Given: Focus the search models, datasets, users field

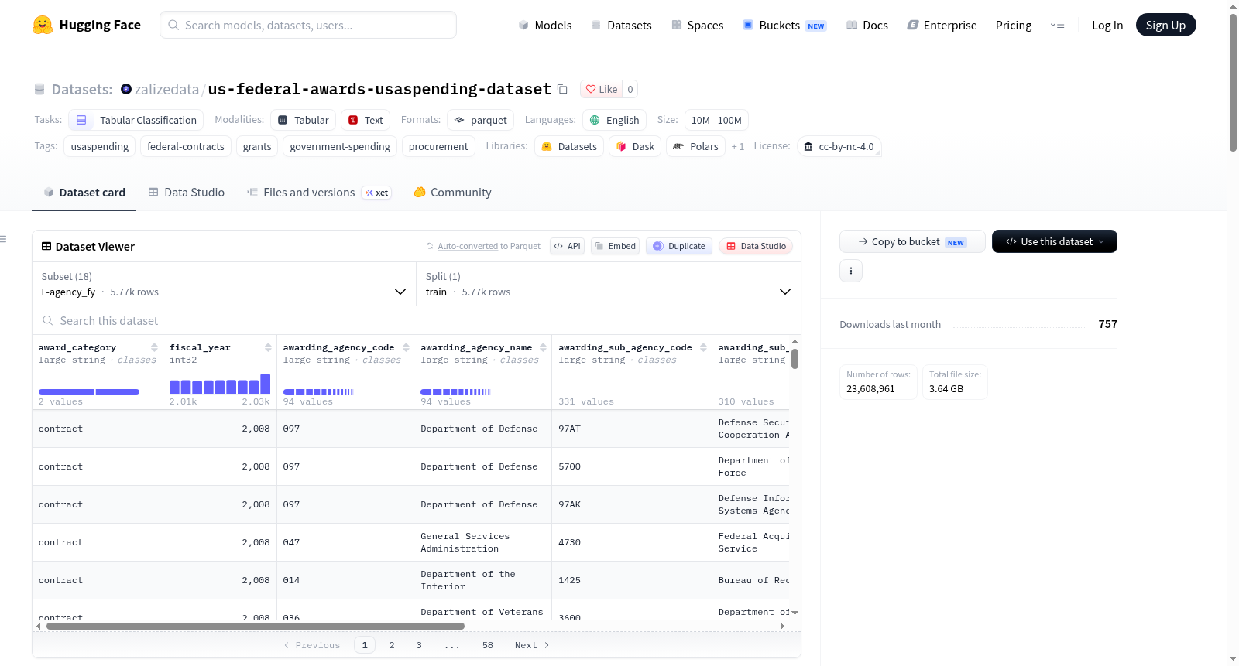Looking at the screenshot, I should pos(308,25).
